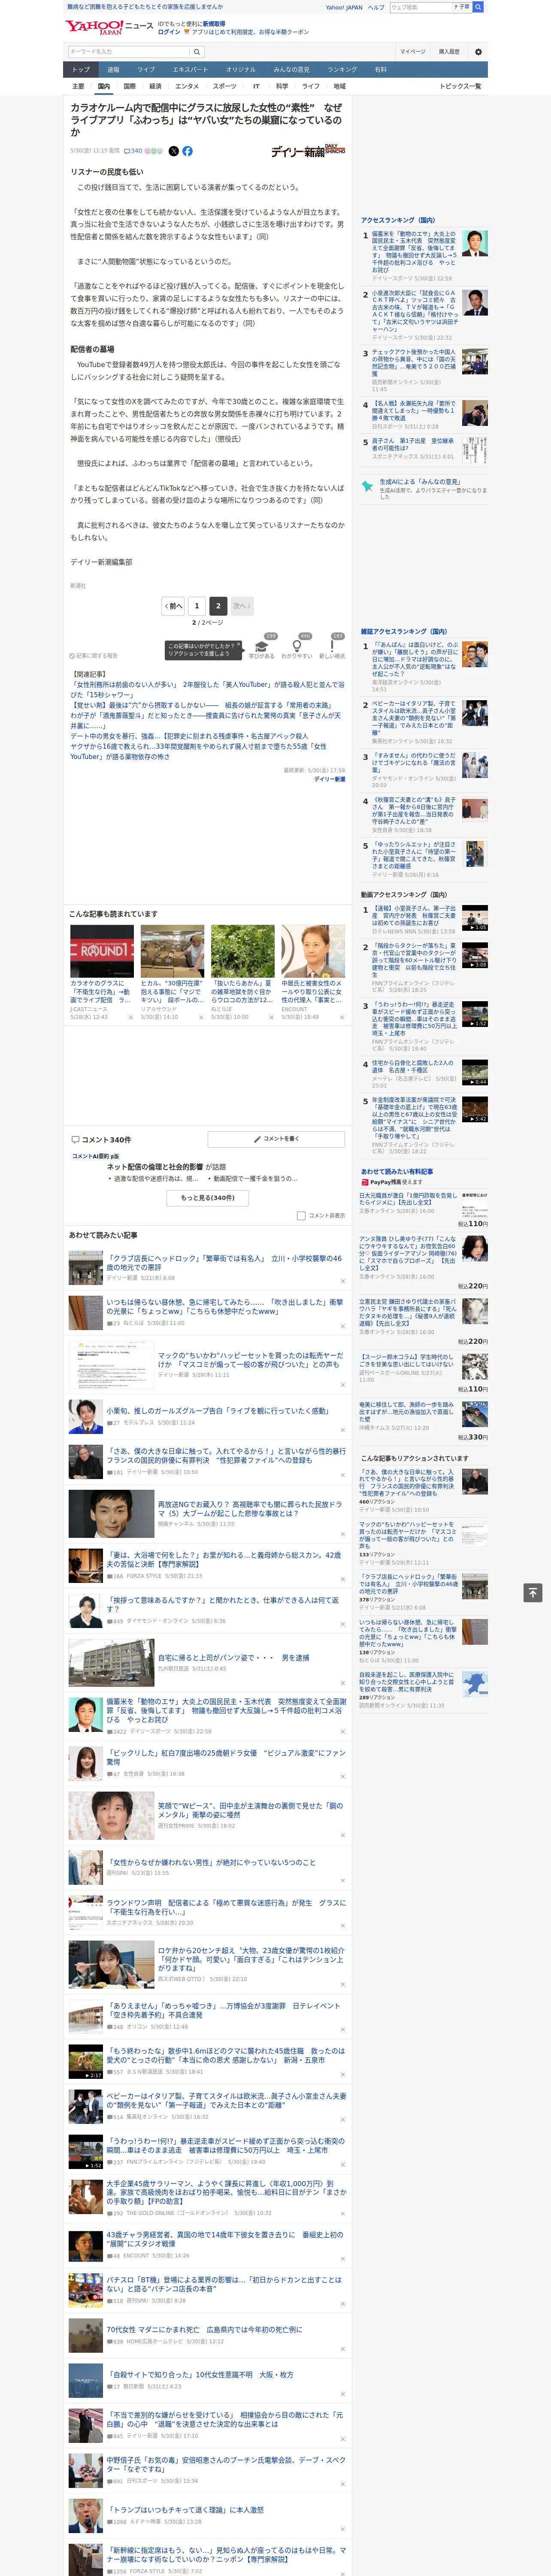
Task: Click the 新規取得 ID link
Action: click(214, 24)
